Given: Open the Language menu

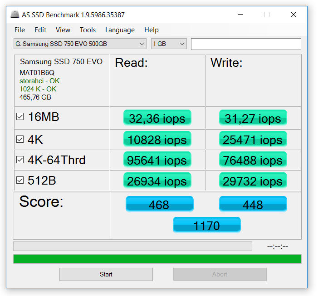Looking at the screenshot, I should (x=120, y=30).
